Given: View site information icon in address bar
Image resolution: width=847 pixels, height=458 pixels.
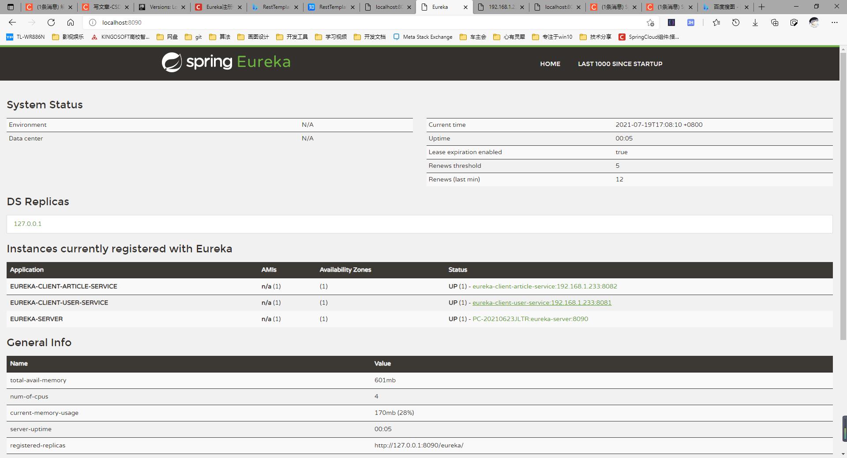Looking at the screenshot, I should pos(93,22).
